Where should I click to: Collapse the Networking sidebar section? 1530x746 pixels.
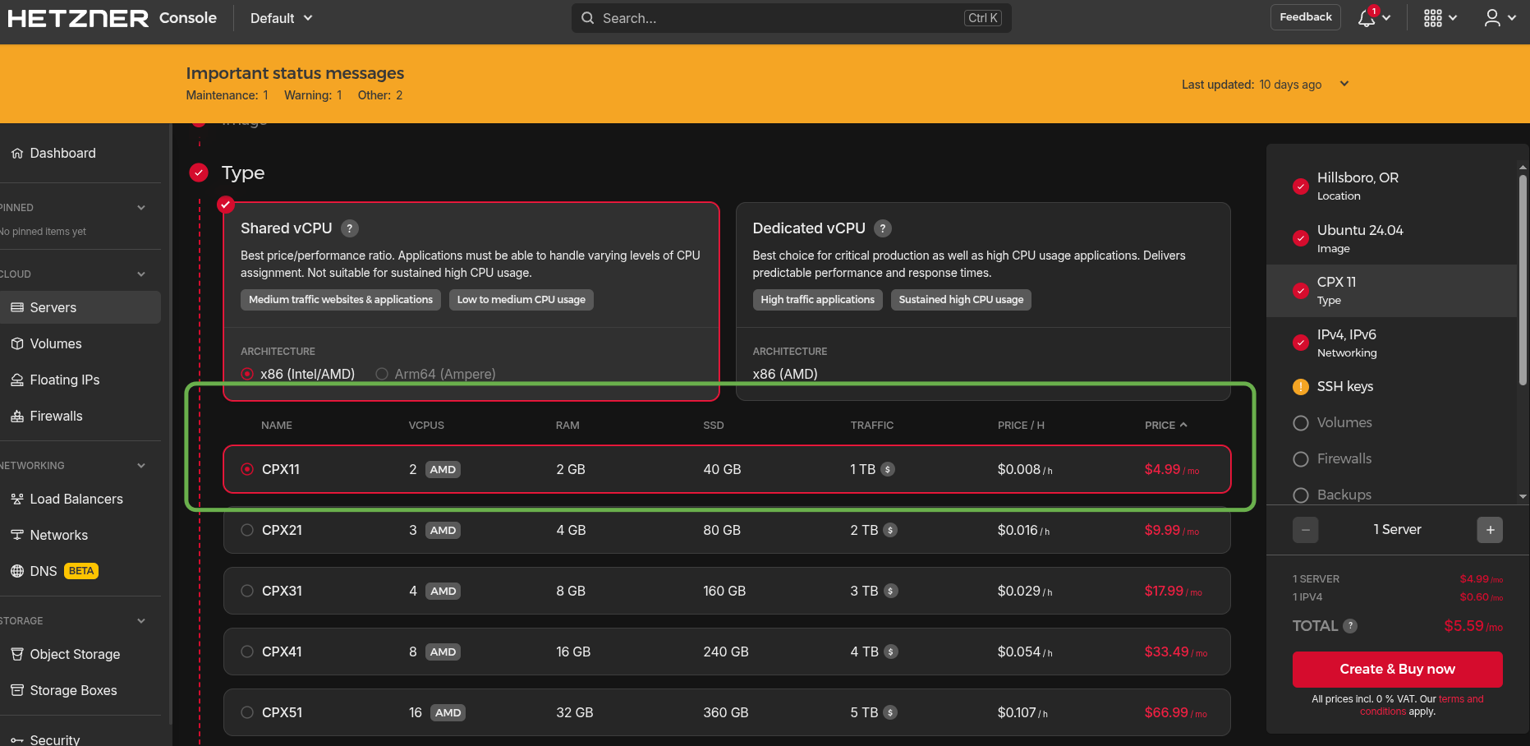(x=141, y=466)
